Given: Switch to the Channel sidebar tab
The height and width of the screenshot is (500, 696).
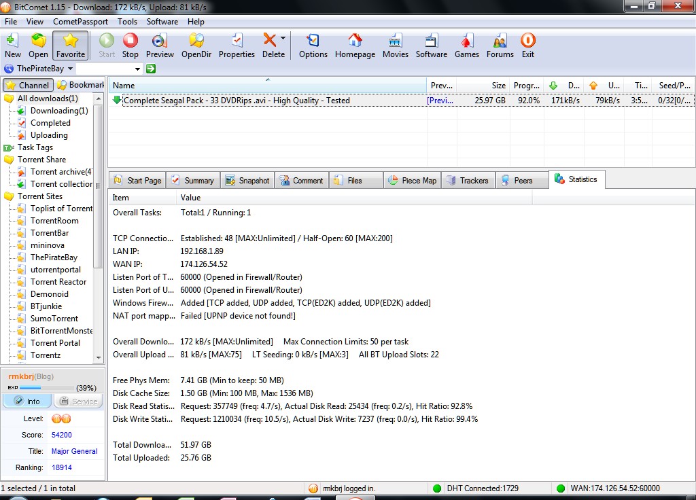Looking at the screenshot, I should click(x=28, y=85).
